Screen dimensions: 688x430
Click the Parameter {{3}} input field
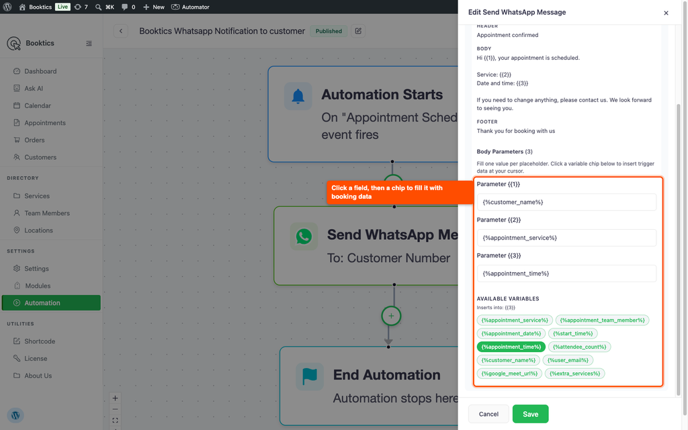click(566, 273)
